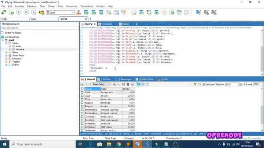
Task: Add a new query tab with plus
Action: (x=137, y=24)
